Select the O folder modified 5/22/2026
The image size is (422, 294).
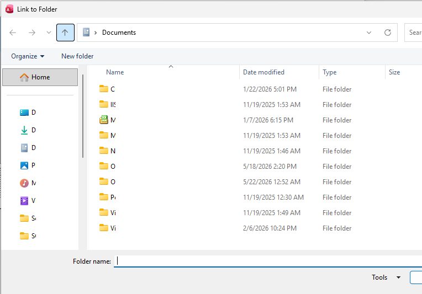point(107,181)
